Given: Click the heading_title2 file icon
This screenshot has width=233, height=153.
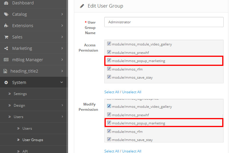Looking at the screenshot, I should point(5,71).
